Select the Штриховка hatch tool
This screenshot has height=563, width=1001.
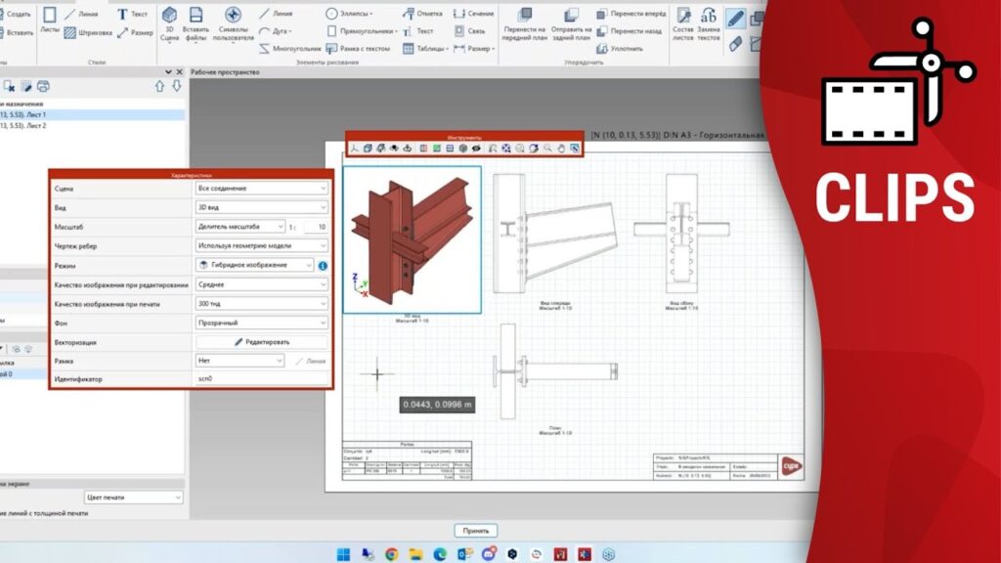[x=88, y=32]
